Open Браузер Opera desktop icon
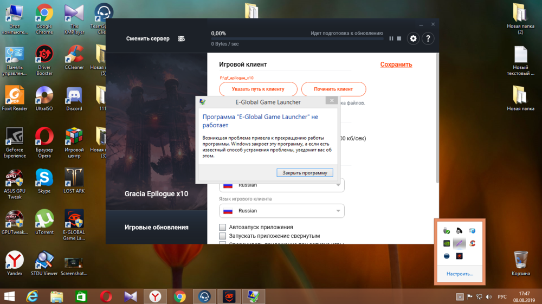The height and width of the screenshot is (304, 542). tap(44, 143)
